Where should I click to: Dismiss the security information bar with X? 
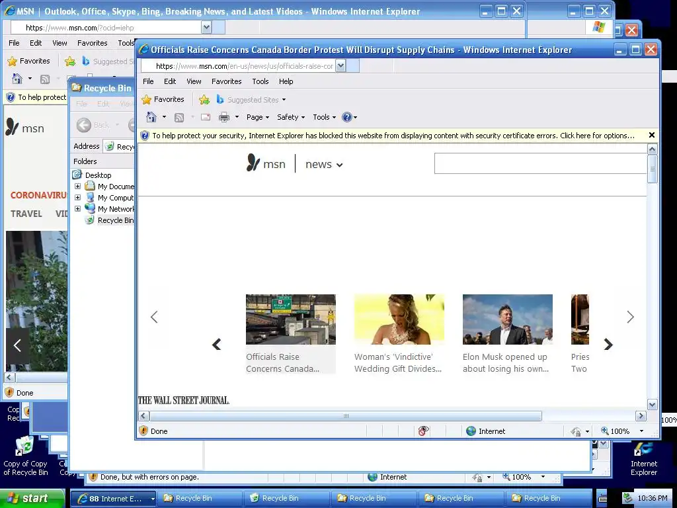652,135
